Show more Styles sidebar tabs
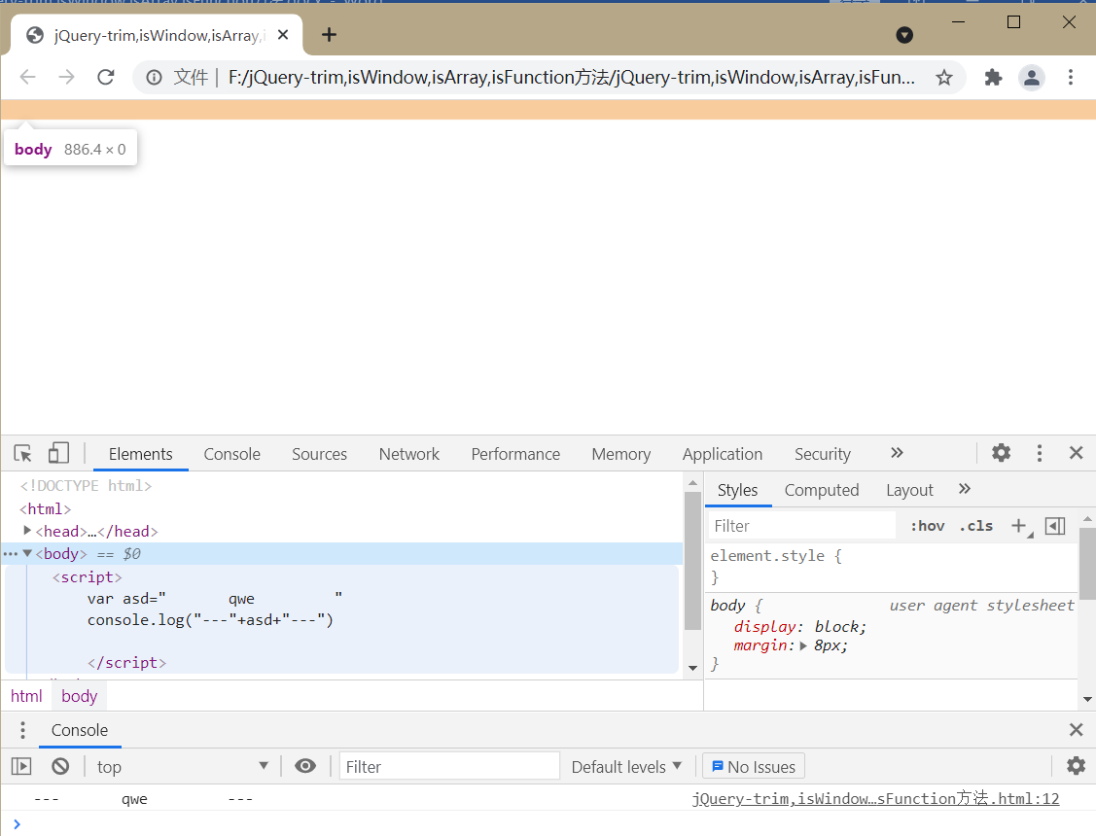The image size is (1096, 836). coord(965,489)
